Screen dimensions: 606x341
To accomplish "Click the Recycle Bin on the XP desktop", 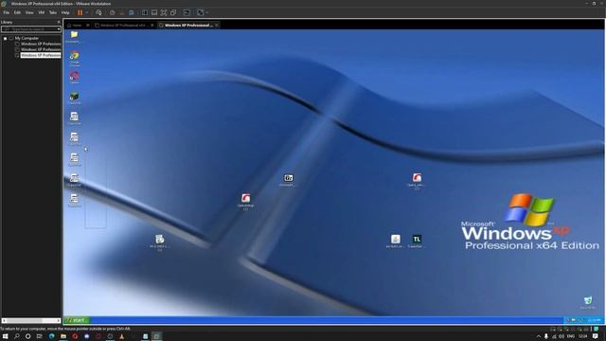I will 588,300.
